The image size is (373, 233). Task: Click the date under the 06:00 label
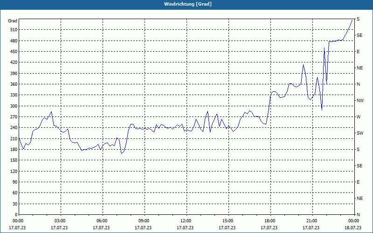101,228
